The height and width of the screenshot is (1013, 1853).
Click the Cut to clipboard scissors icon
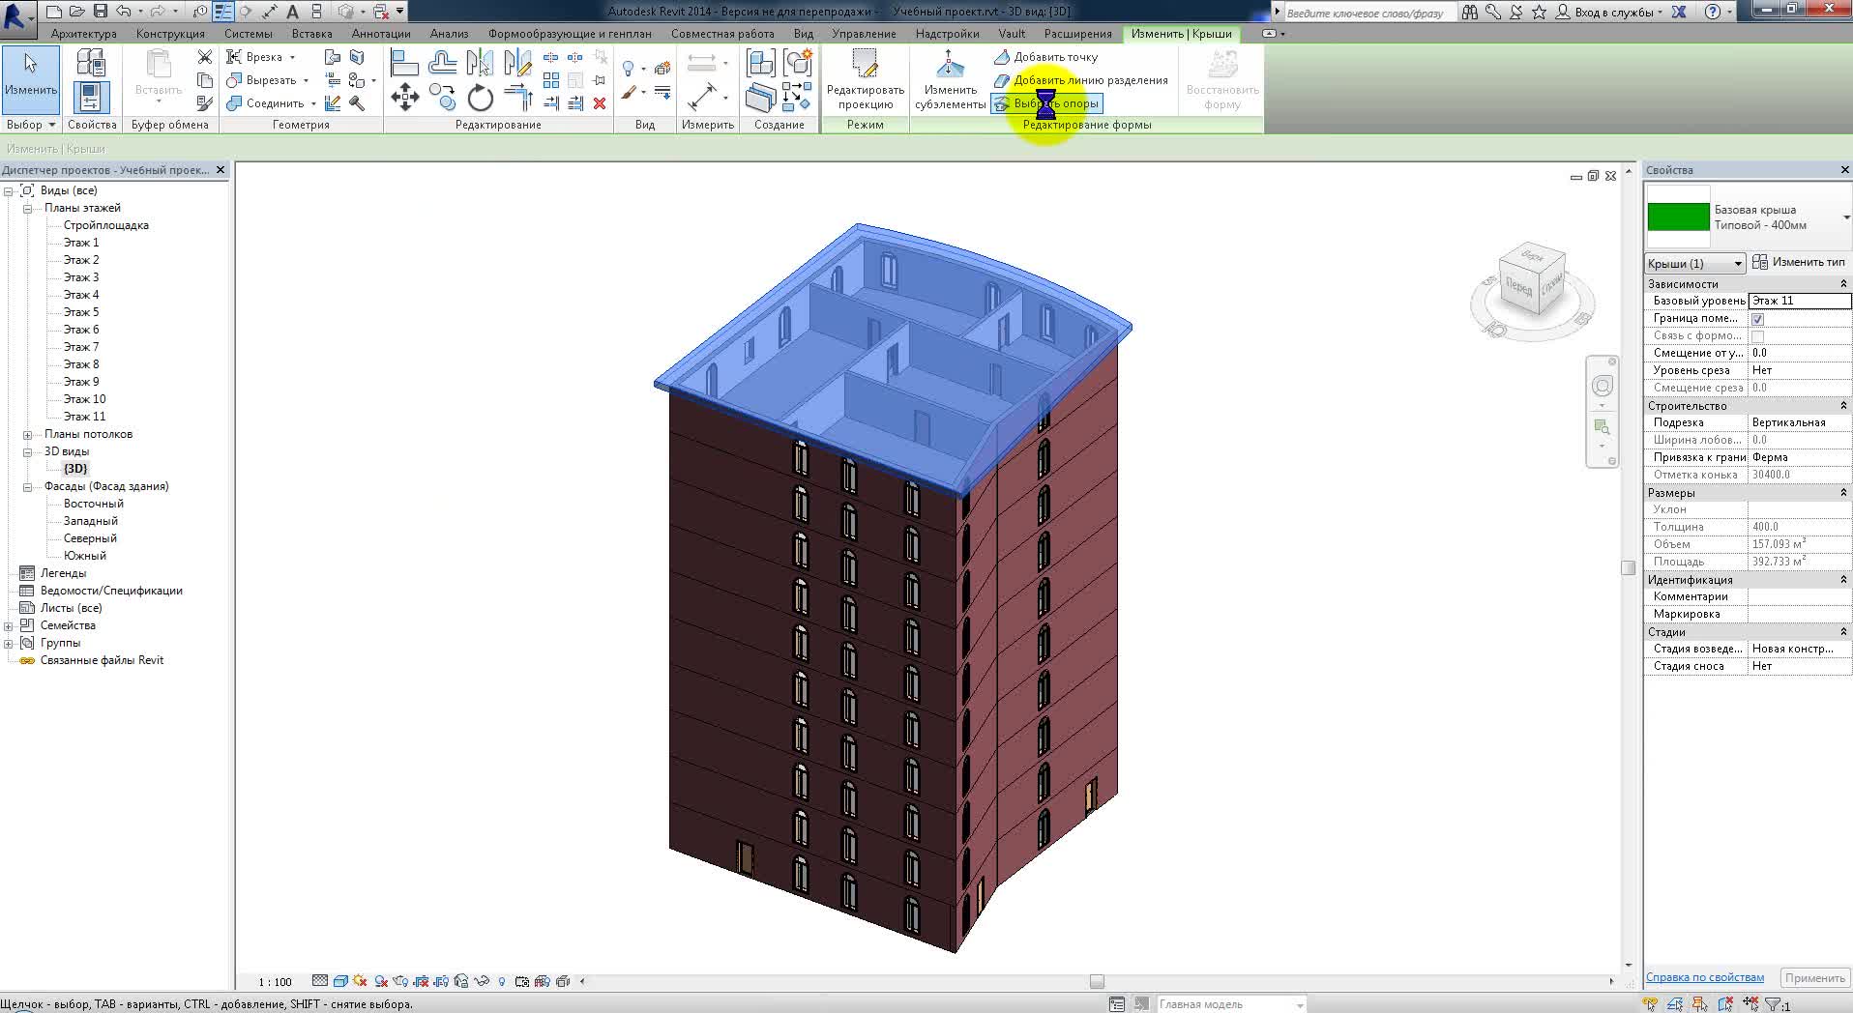point(204,57)
